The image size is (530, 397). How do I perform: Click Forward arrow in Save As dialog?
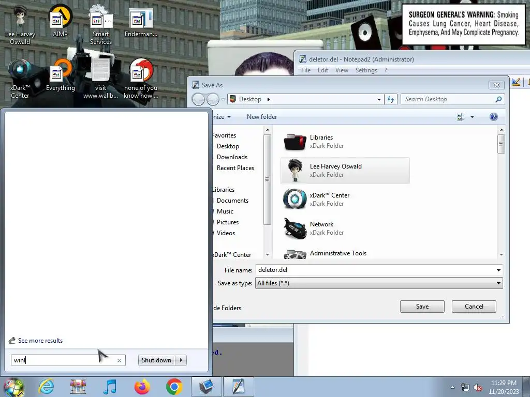[x=213, y=99]
